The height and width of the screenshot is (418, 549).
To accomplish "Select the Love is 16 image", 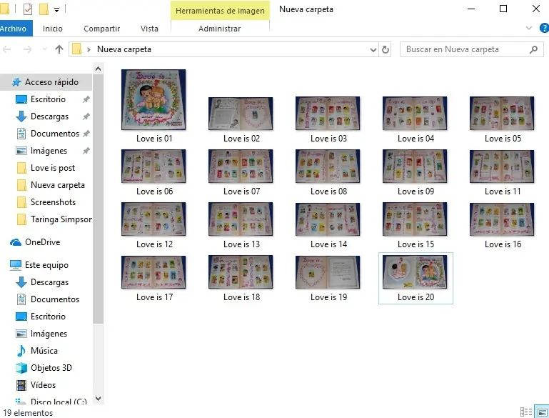I will pos(502,219).
